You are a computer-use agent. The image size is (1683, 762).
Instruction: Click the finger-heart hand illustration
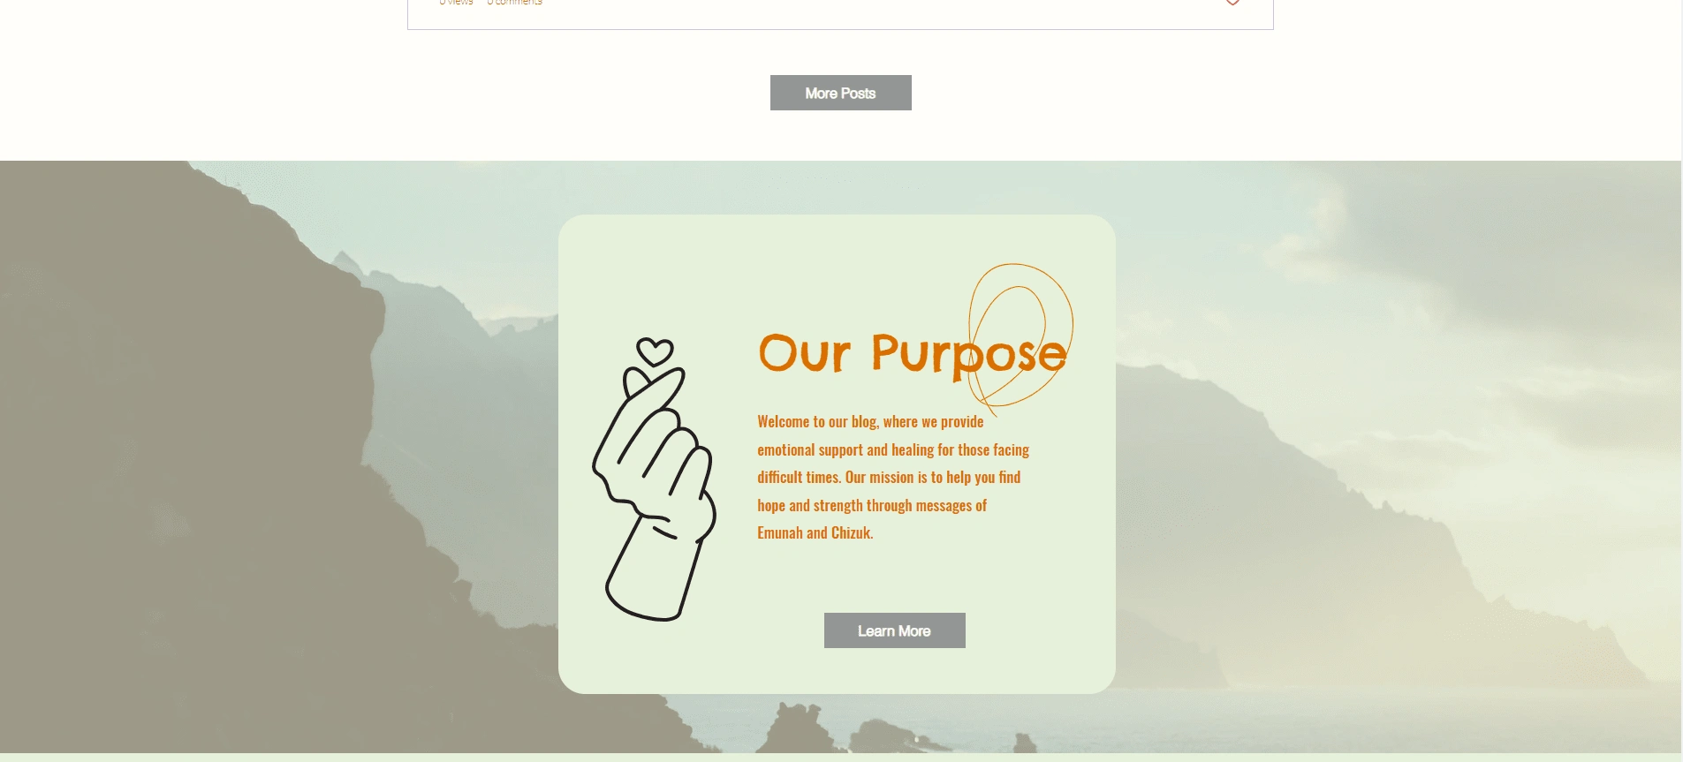point(654,479)
